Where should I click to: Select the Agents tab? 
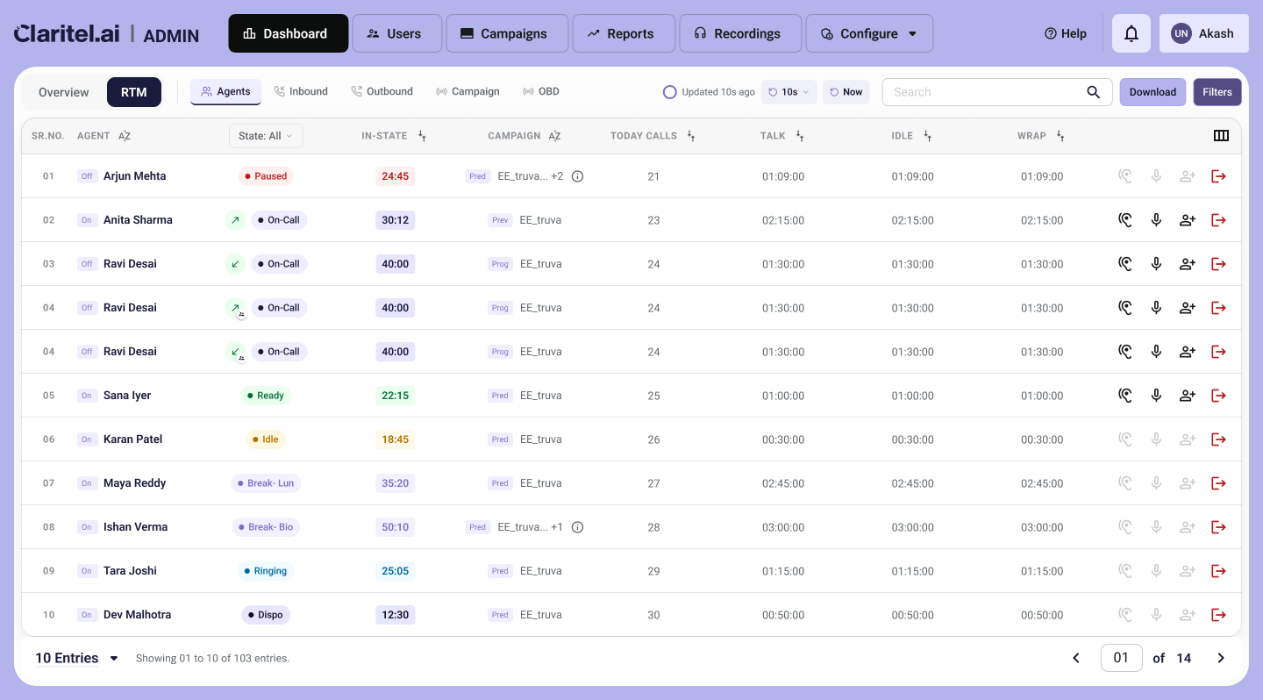pos(225,91)
